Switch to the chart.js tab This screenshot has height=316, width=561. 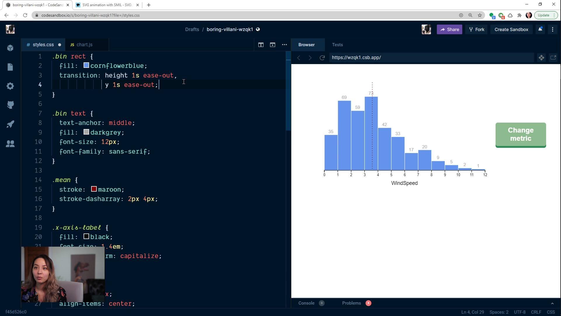coord(84,45)
